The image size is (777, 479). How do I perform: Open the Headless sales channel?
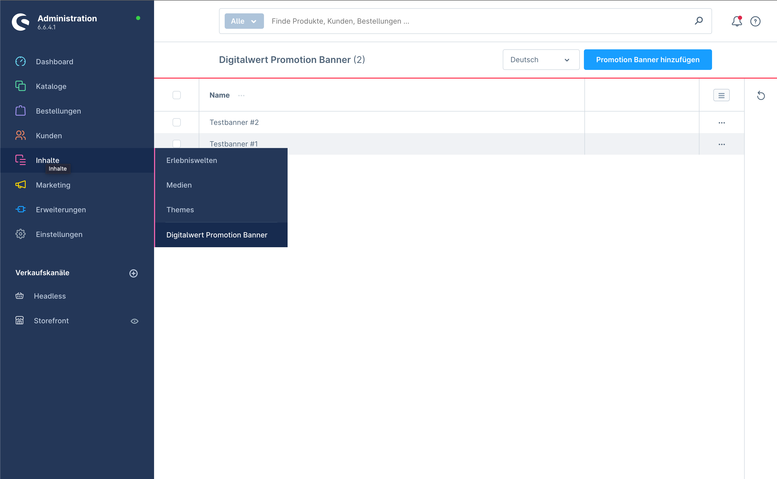[x=50, y=296]
